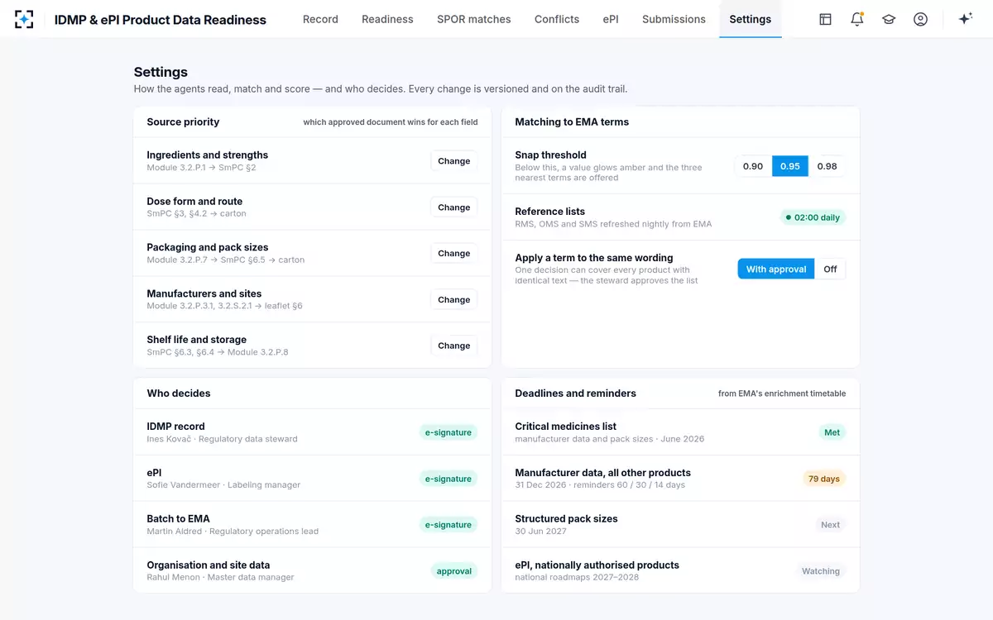Screen dimensions: 993x620
Task: Change Packaging and pack sizes priority
Action: [x=453, y=254]
